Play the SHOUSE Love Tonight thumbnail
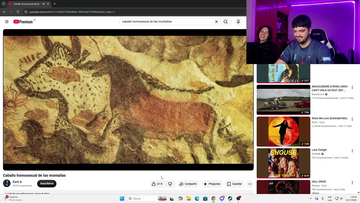The image size is (360, 203). pyautogui.click(x=283, y=163)
